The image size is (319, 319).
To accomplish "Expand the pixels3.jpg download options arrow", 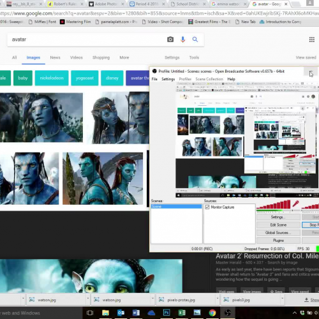I will (282, 298).
